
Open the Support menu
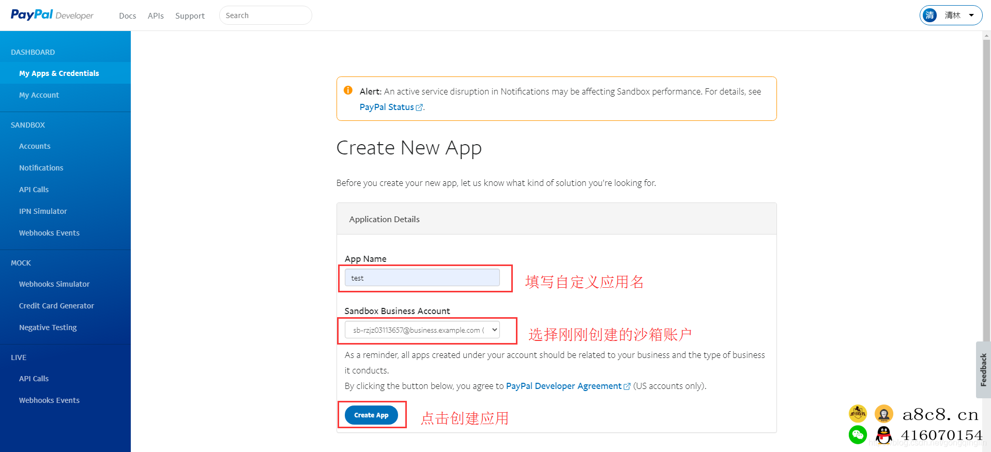coord(190,15)
